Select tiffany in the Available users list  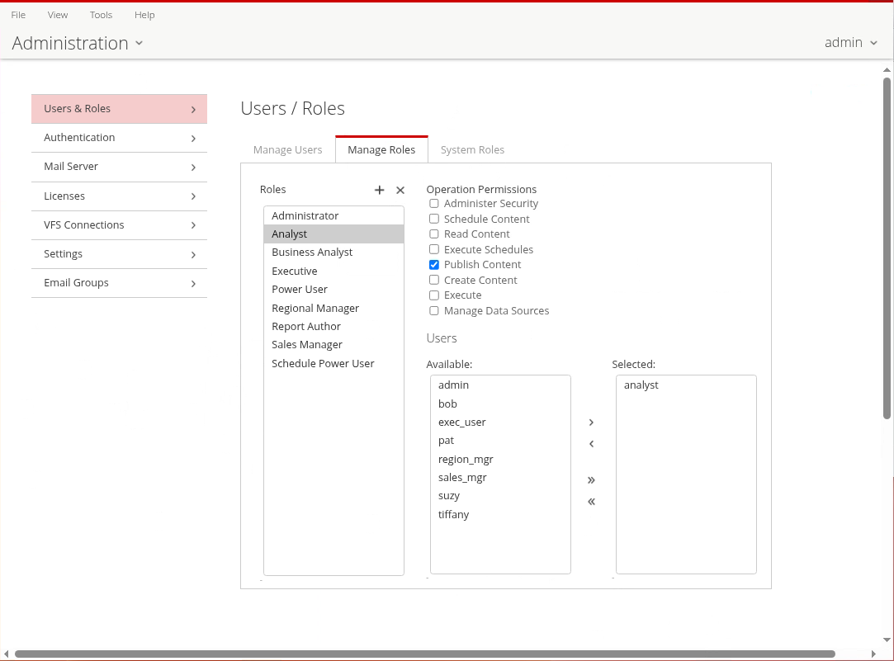[453, 515]
